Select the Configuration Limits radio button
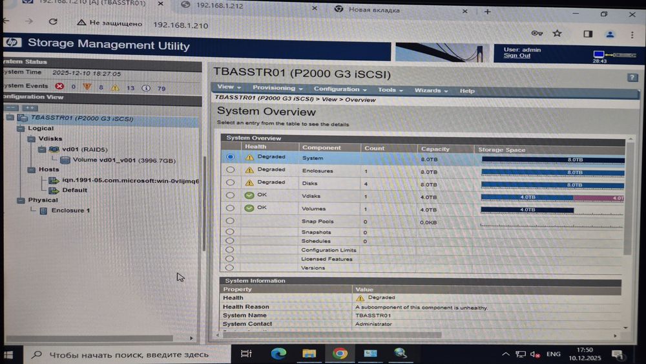Image resolution: width=646 pixels, height=364 pixels. [229, 250]
